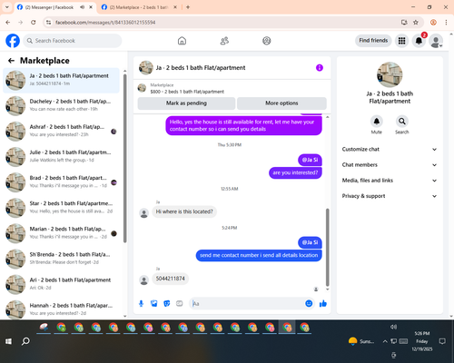Screen dimensions: 454x363
Task: Open Sh'Brenda conversation in chat list
Action: [x=61, y=259]
